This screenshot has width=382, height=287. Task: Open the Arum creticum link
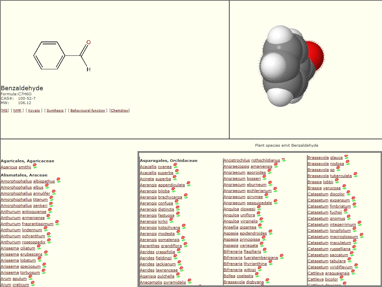click(15, 285)
